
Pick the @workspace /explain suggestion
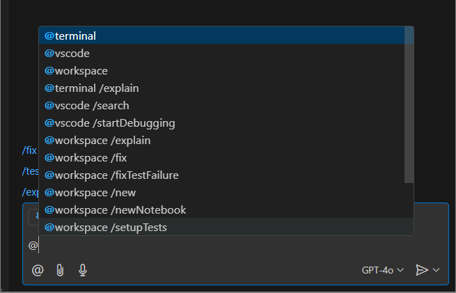(97, 140)
